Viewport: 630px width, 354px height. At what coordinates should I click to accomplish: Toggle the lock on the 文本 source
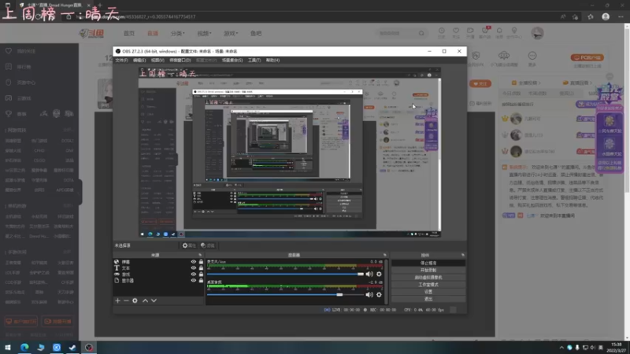201,267
